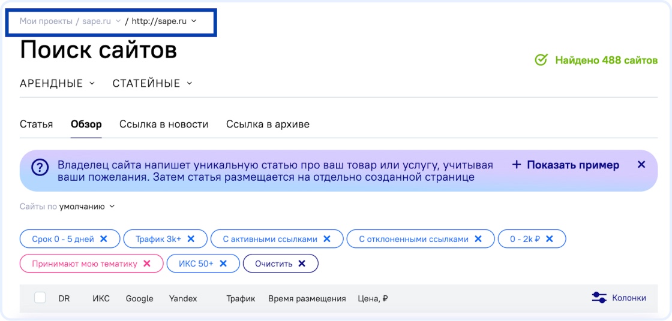This screenshot has height=321, width=672.
Task: Toggle the select-all checkbox in table header
Action: [40, 298]
